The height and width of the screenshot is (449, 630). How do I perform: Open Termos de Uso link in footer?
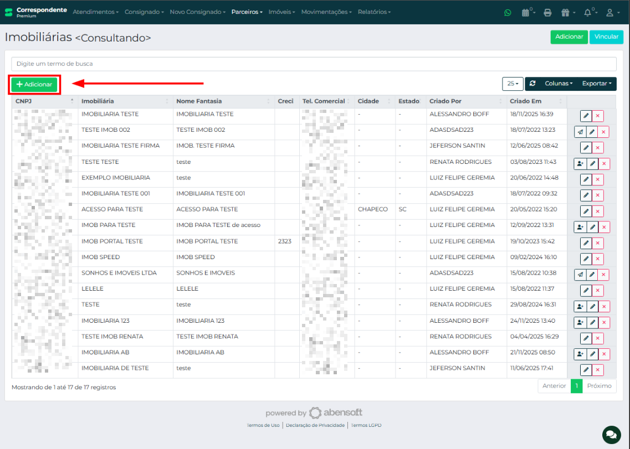coord(263,425)
